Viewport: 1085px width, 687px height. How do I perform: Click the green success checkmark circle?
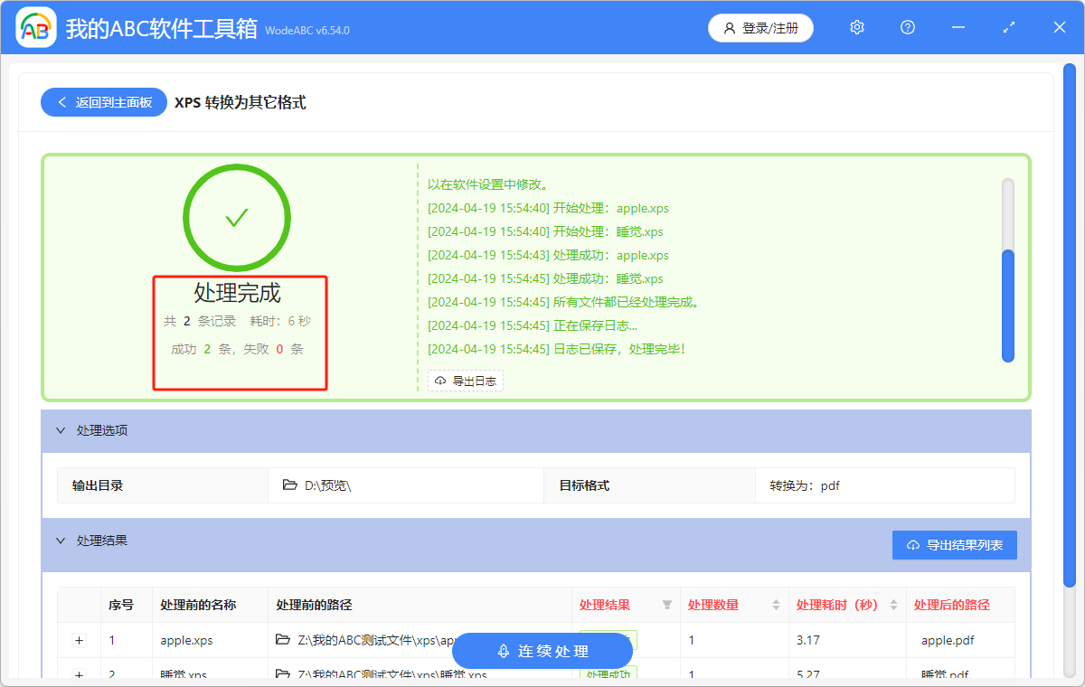pyautogui.click(x=237, y=217)
